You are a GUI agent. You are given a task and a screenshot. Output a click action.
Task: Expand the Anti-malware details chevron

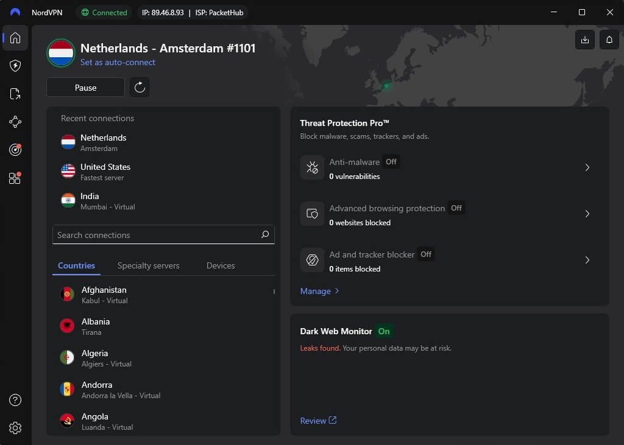click(x=587, y=167)
